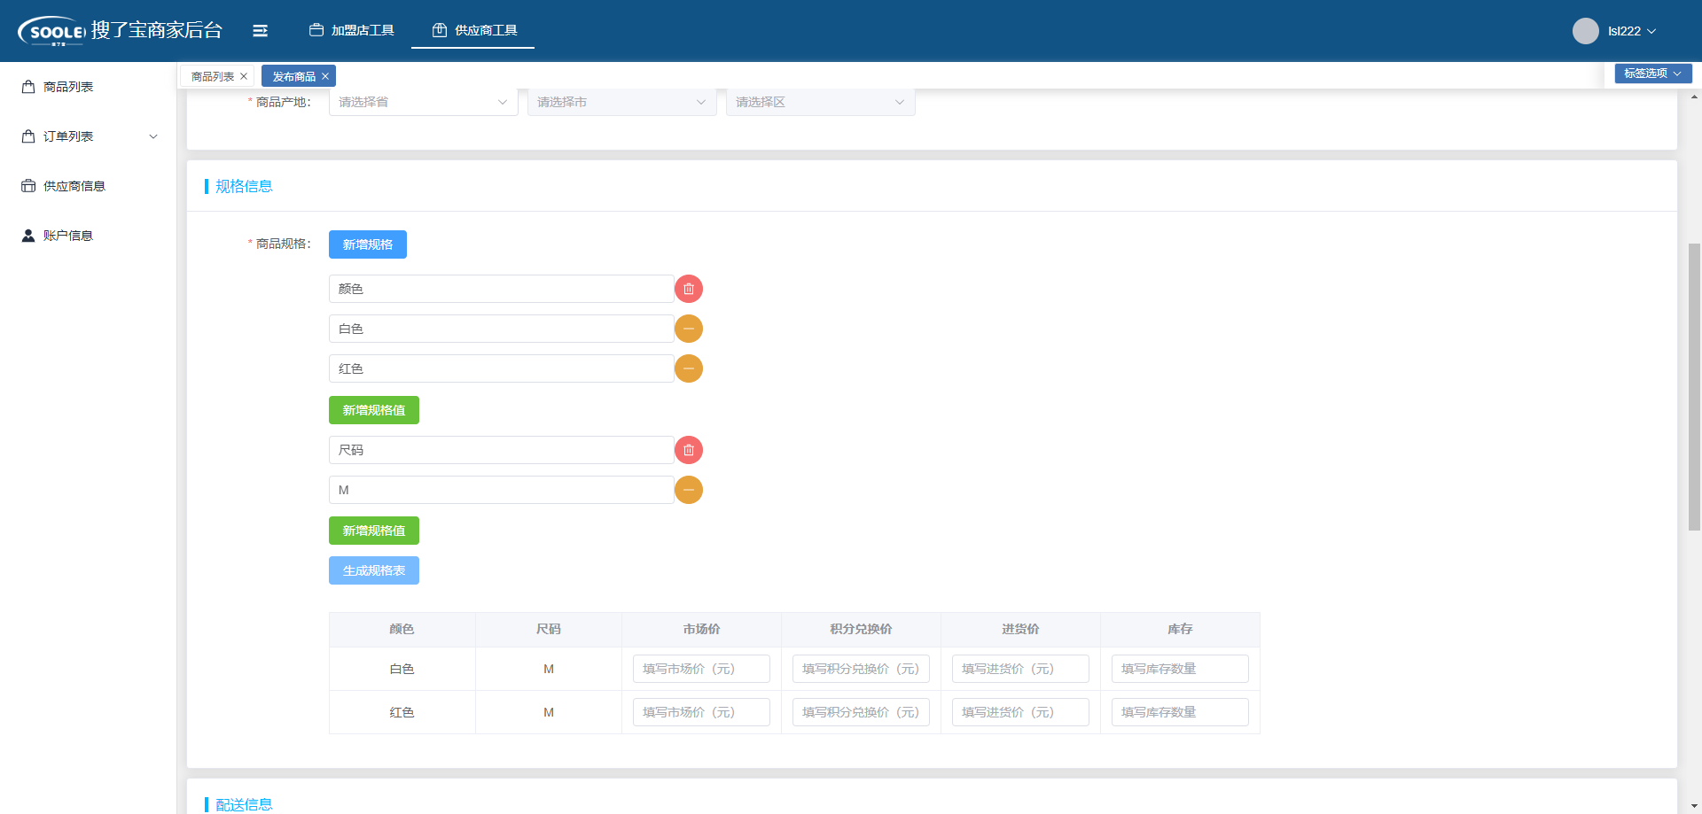Click the 白色 table cell
1702x814 pixels.
[x=402, y=669]
